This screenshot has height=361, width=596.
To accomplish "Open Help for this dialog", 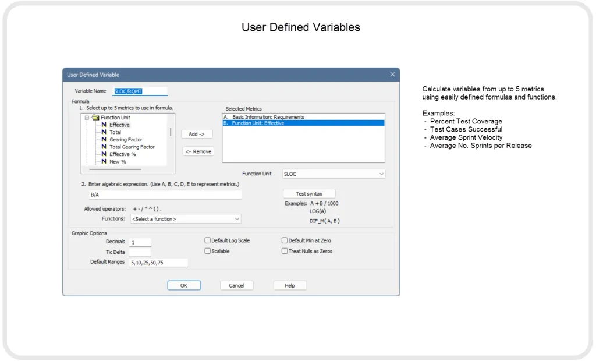I will point(290,285).
